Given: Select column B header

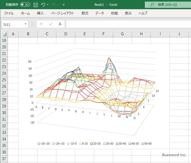Looking at the screenshot, I should 28,34.
